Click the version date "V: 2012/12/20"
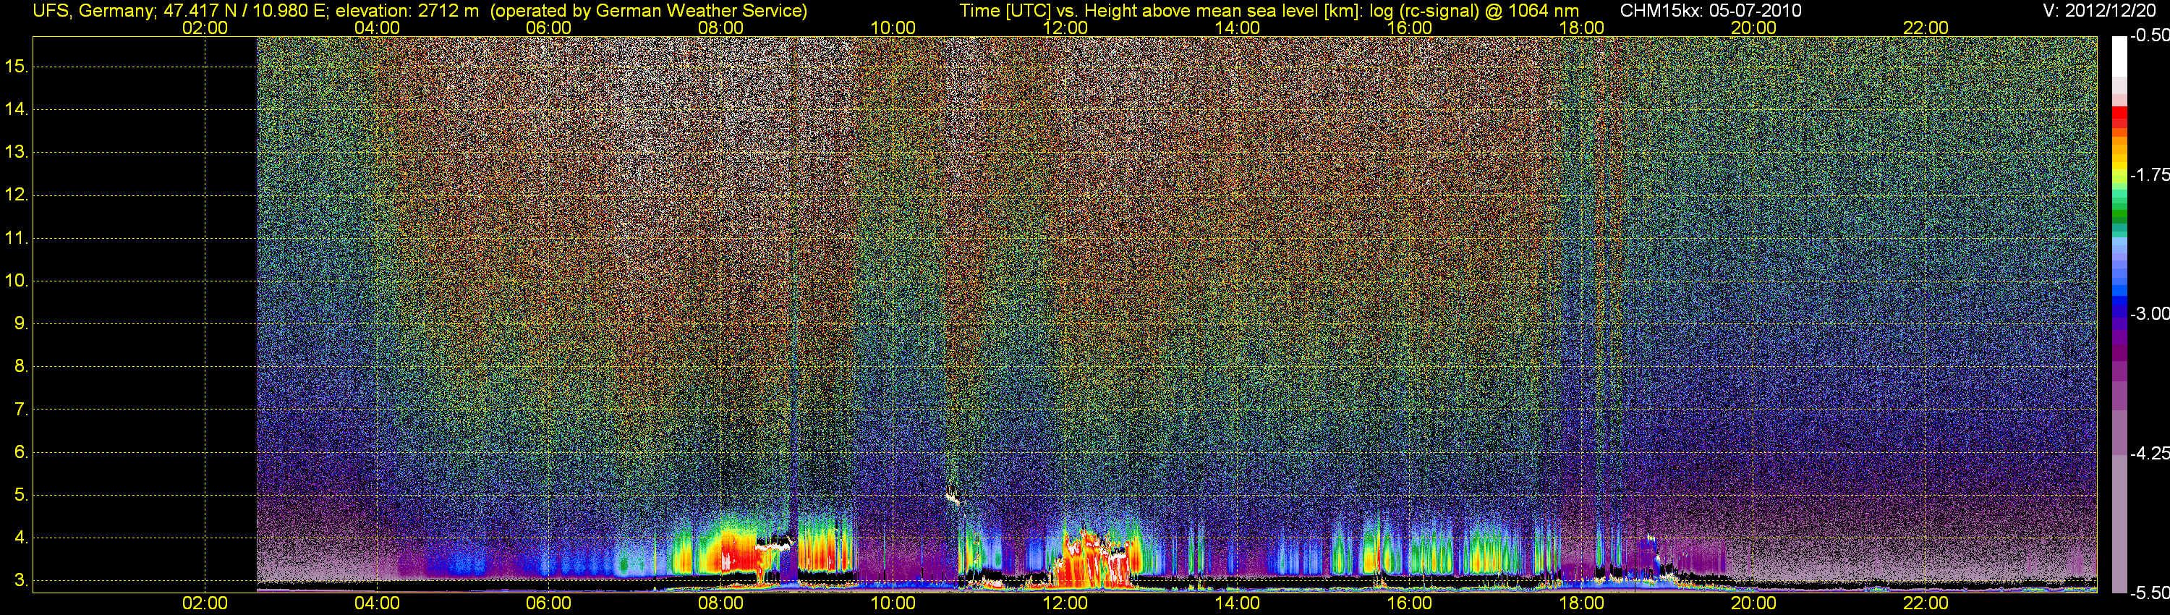Viewport: 2170px width, 615px height. pyautogui.click(x=2098, y=11)
